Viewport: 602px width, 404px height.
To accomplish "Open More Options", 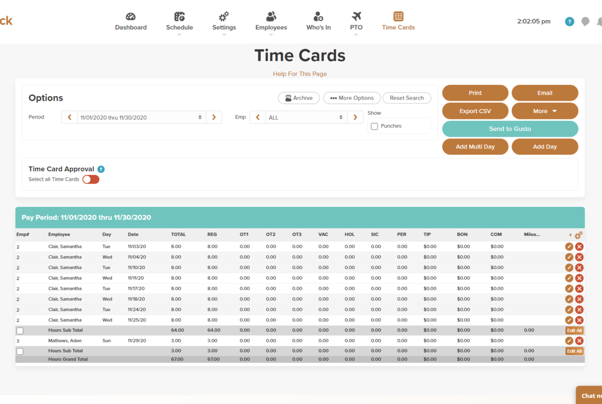I will point(352,98).
